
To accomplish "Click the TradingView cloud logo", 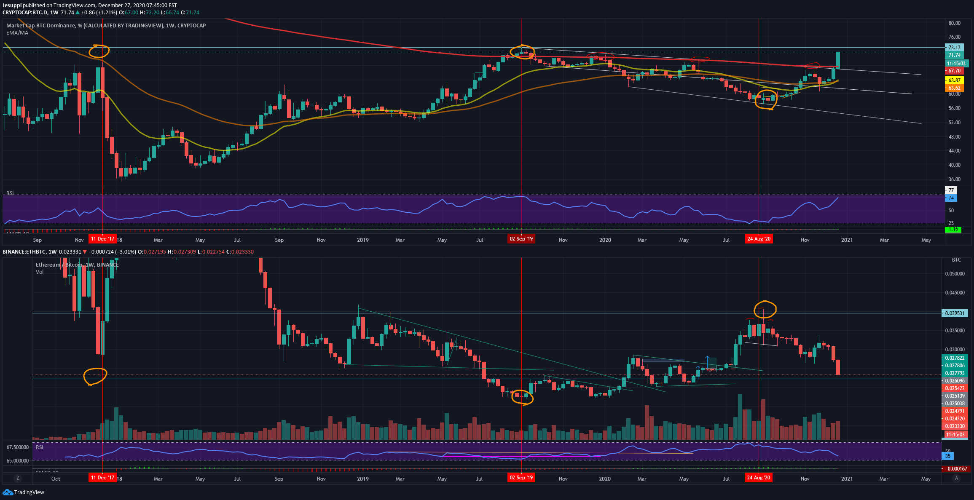I will coord(8,492).
